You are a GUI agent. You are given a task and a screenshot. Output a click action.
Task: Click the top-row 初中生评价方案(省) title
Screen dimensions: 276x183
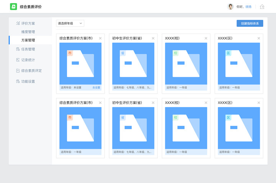127,38
